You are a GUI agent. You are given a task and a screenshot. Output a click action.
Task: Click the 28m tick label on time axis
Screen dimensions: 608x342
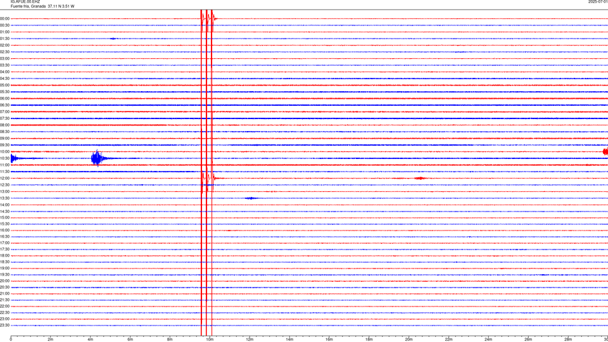pyautogui.click(x=568, y=339)
